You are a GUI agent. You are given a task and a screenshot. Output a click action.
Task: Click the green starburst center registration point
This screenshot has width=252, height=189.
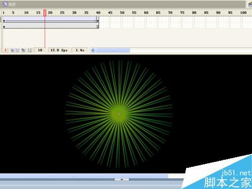click(x=119, y=114)
